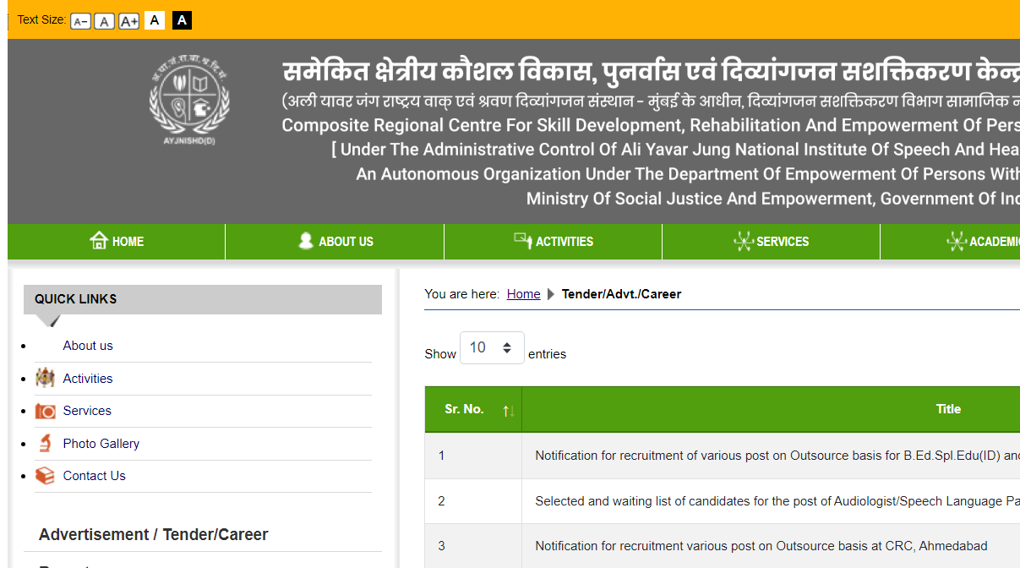Increase text size with A+ button
Image resolution: width=1020 pixels, height=568 pixels.
pos(128,20)
